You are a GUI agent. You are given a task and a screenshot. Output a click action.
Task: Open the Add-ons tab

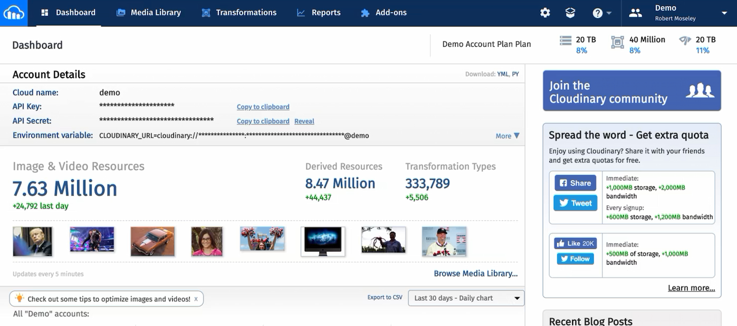(383, 13)
